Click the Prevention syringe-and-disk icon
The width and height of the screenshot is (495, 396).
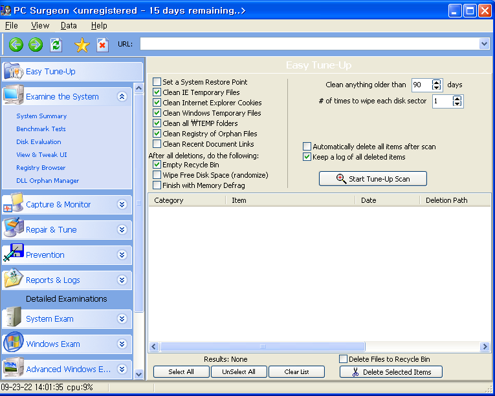point(13,253)
